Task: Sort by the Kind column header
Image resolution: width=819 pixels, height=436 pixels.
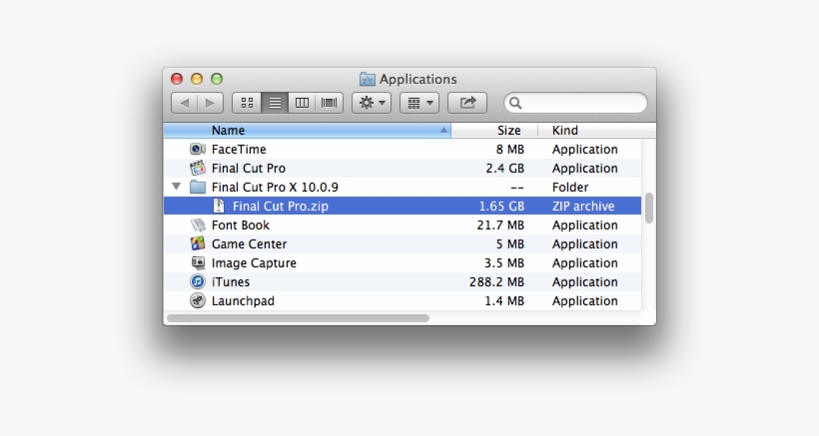Action: (596, 131)
